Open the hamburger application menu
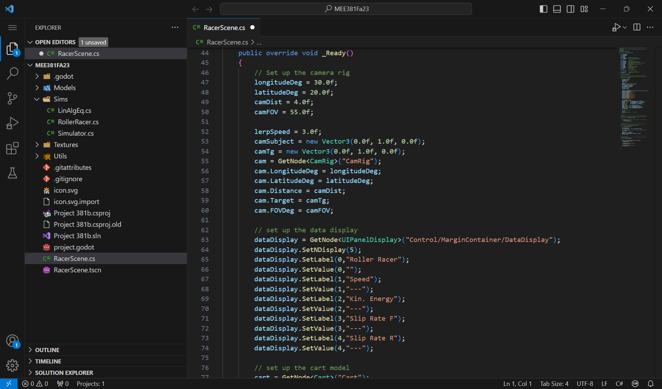 click(12, 27)
